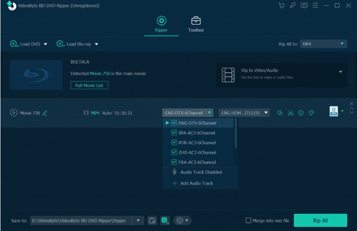This screenshot has height=231, width=357.
Task: Expand the Save to path dropdown
Action: click(138, 220)
